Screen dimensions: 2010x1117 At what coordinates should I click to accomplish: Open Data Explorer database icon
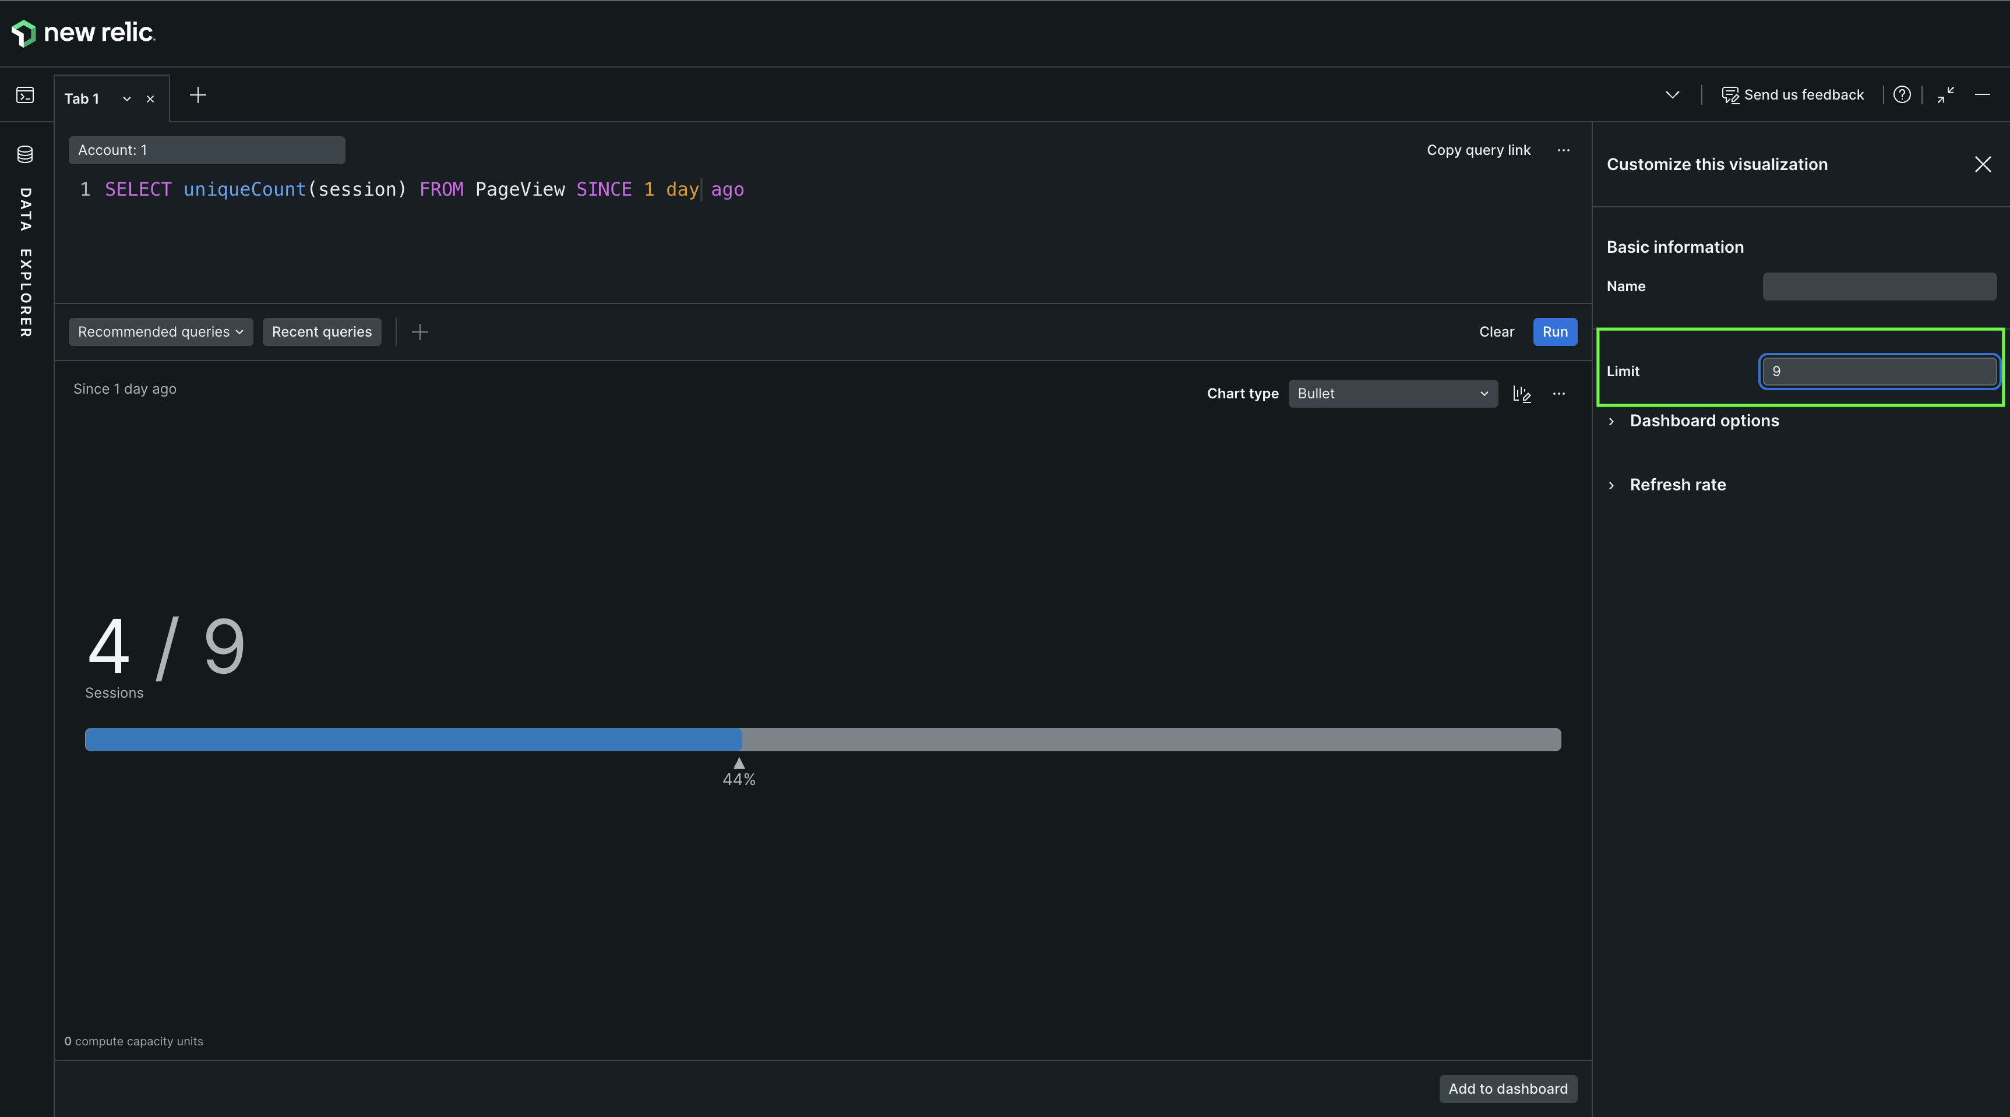(x=25, y=154)
